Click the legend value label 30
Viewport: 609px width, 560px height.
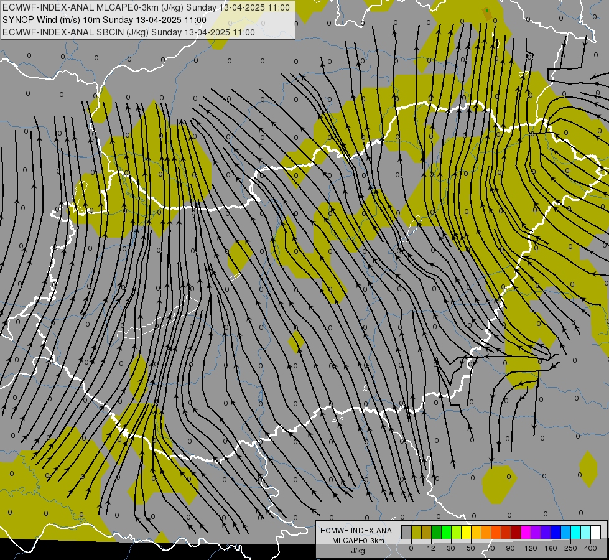tap(451, 548)
